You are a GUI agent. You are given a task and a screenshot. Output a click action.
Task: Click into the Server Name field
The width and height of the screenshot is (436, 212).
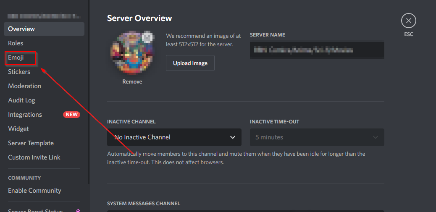(317, 50)
